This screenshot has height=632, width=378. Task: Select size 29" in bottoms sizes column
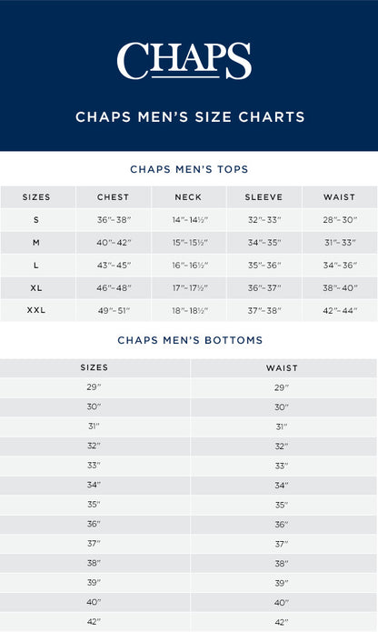pyautogui.click(x=94, y=387)
